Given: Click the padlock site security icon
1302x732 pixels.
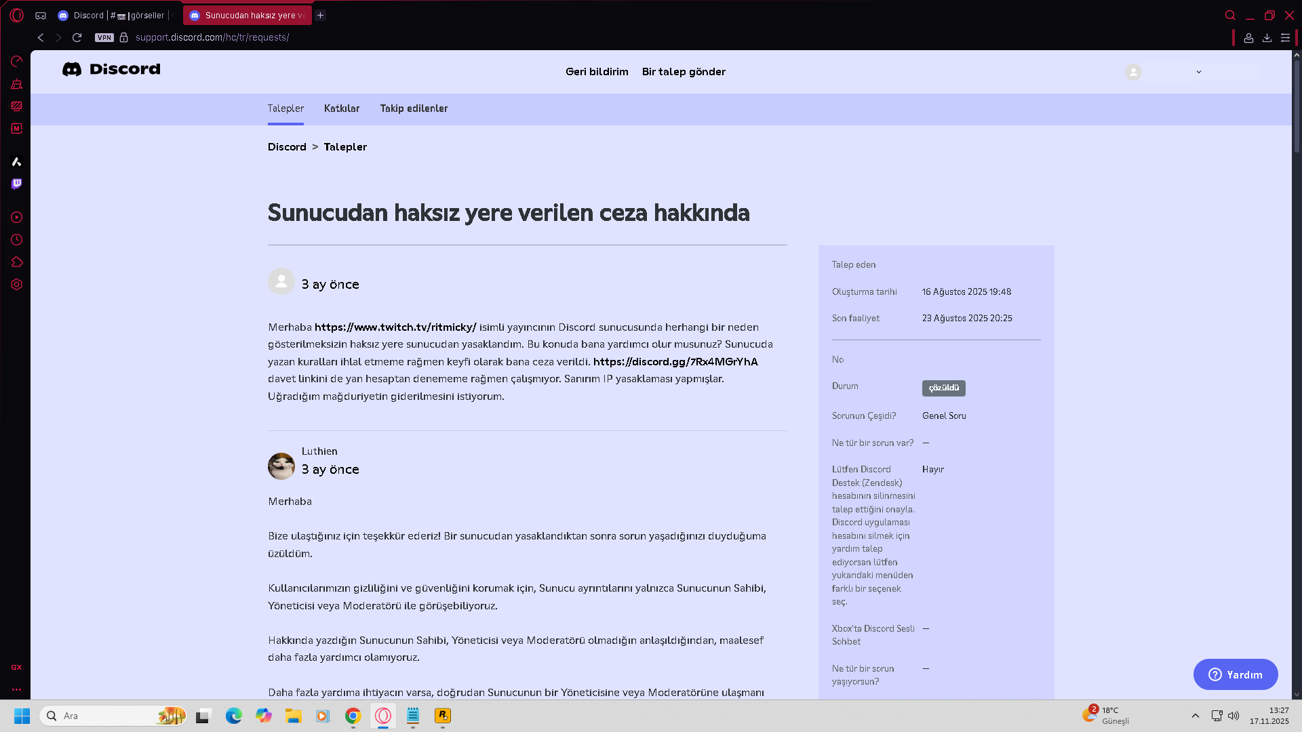Looking at the screenshot, I should (124, 37).
